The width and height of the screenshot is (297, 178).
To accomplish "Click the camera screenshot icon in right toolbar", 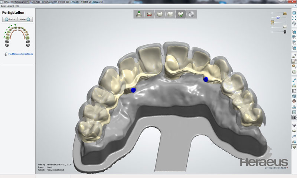I will (294, 117).
